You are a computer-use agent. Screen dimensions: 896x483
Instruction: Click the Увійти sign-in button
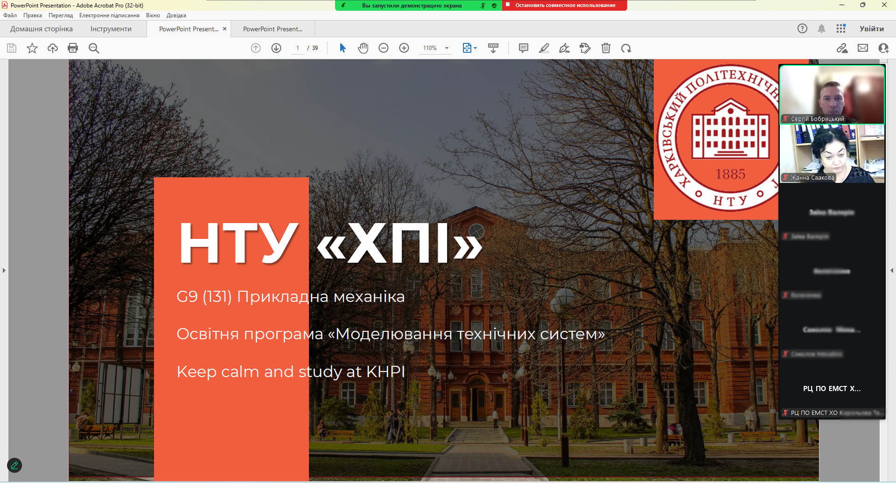(871, 29)
